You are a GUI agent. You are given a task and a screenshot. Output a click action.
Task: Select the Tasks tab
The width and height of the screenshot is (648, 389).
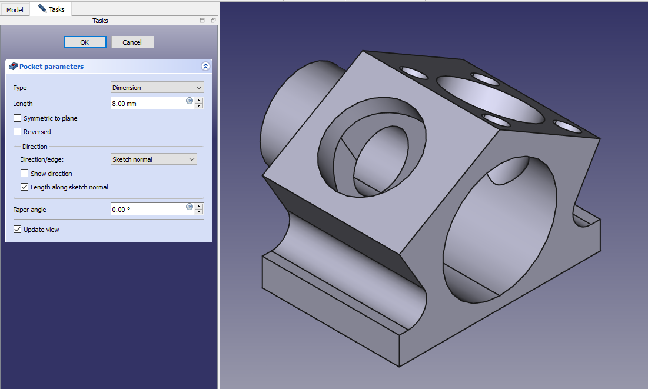tap(51, 9)
